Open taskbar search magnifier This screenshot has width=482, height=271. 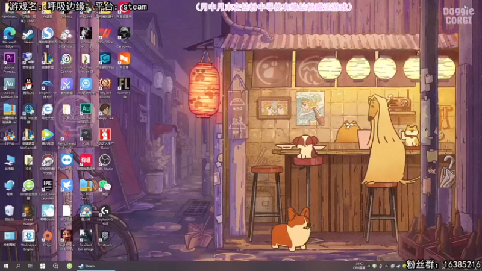18,266
